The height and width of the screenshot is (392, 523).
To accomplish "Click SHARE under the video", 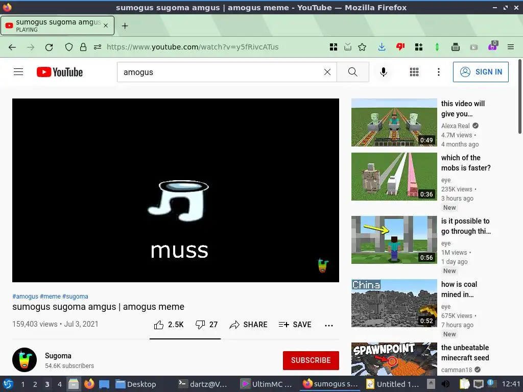I will point(249,325).
